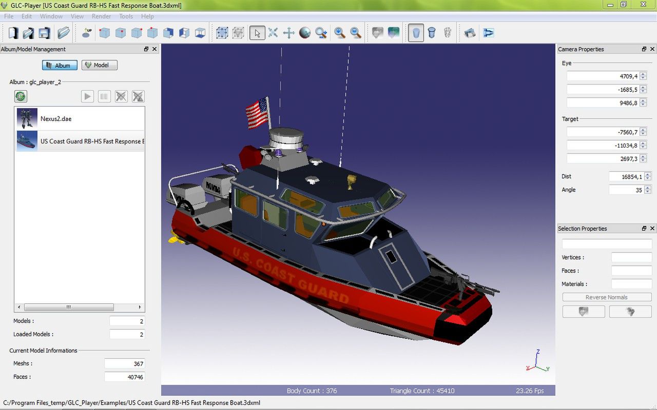This screenshot has height=410, width=657.
Task: Select Nexus2.dae in the album list
Action: [x=80, y=118]
